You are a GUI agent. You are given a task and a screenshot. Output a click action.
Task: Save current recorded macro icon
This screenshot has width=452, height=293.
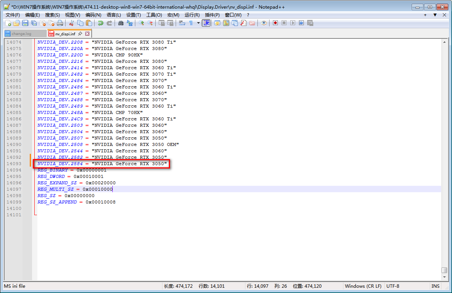(x=310, y=23)
